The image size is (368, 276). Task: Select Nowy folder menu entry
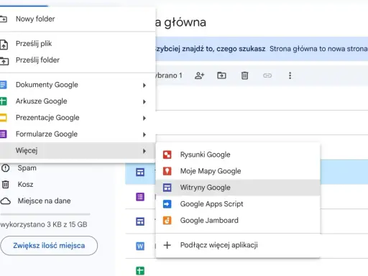(78, 19)
